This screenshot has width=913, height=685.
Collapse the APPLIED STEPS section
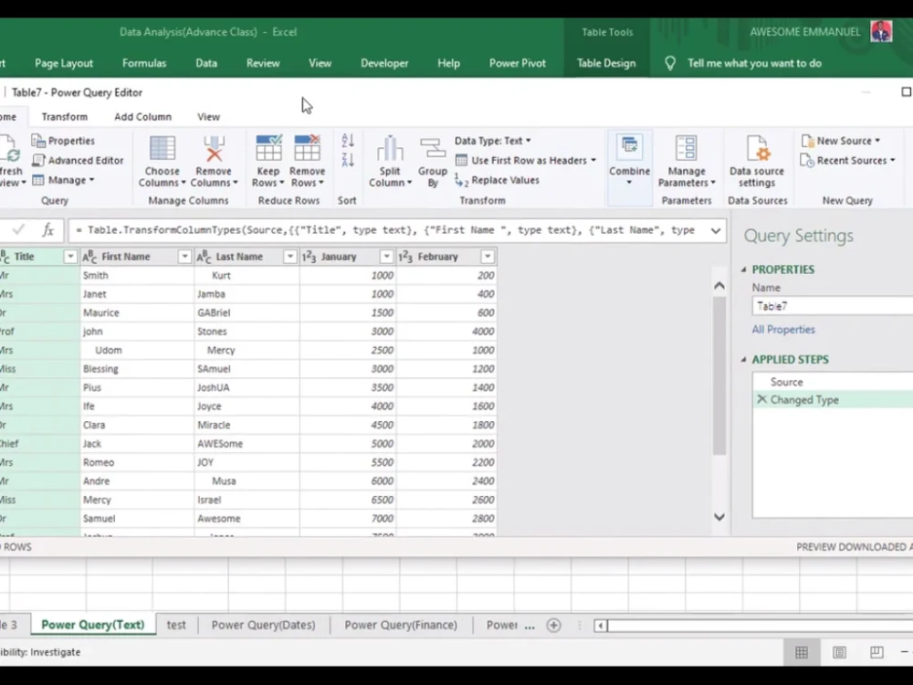pos(743,359)
